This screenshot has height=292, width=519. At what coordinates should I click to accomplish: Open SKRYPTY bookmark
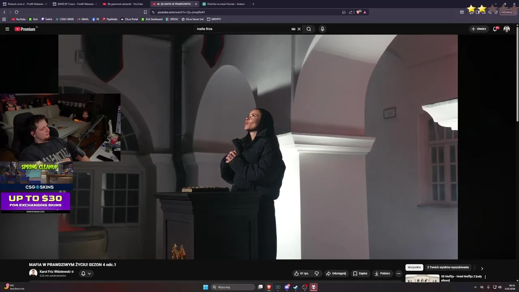(x=214, y=19)
